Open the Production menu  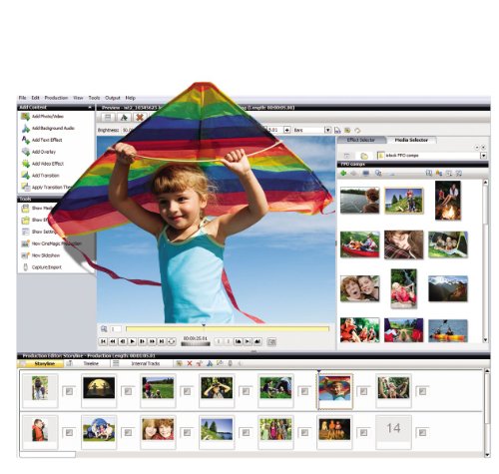point(56,98)
